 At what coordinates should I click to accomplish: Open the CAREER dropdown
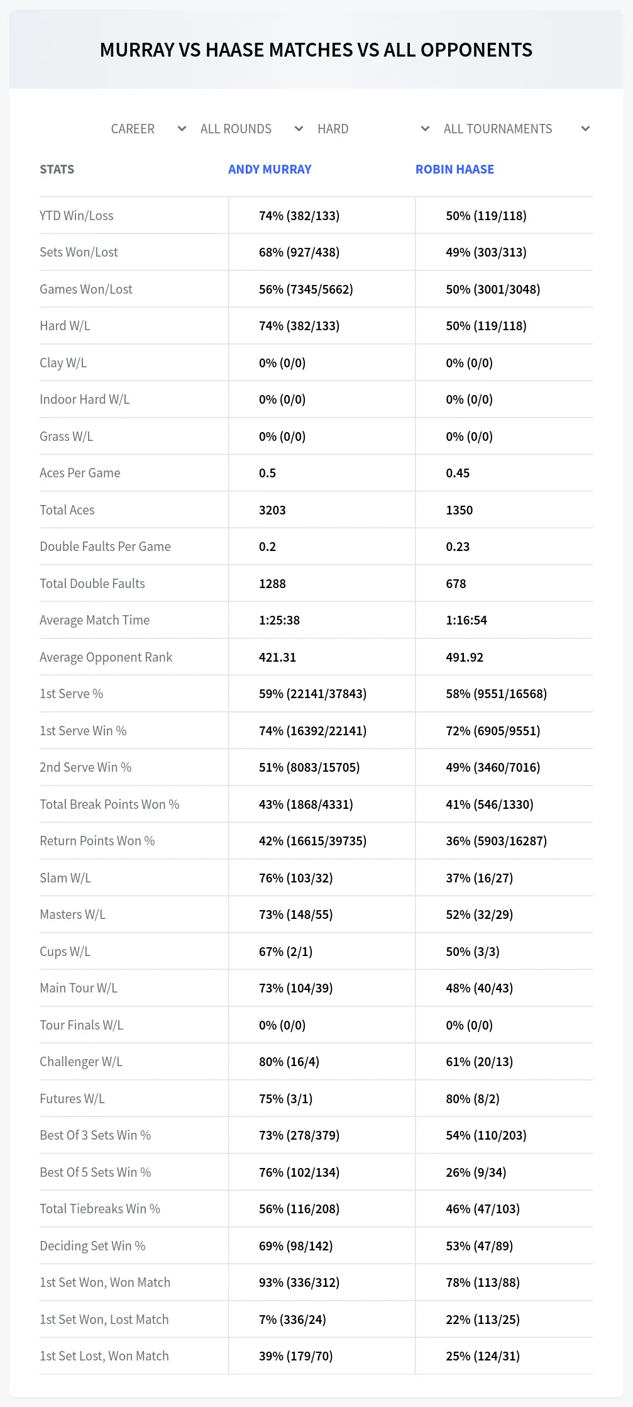(x=148, y=129)
